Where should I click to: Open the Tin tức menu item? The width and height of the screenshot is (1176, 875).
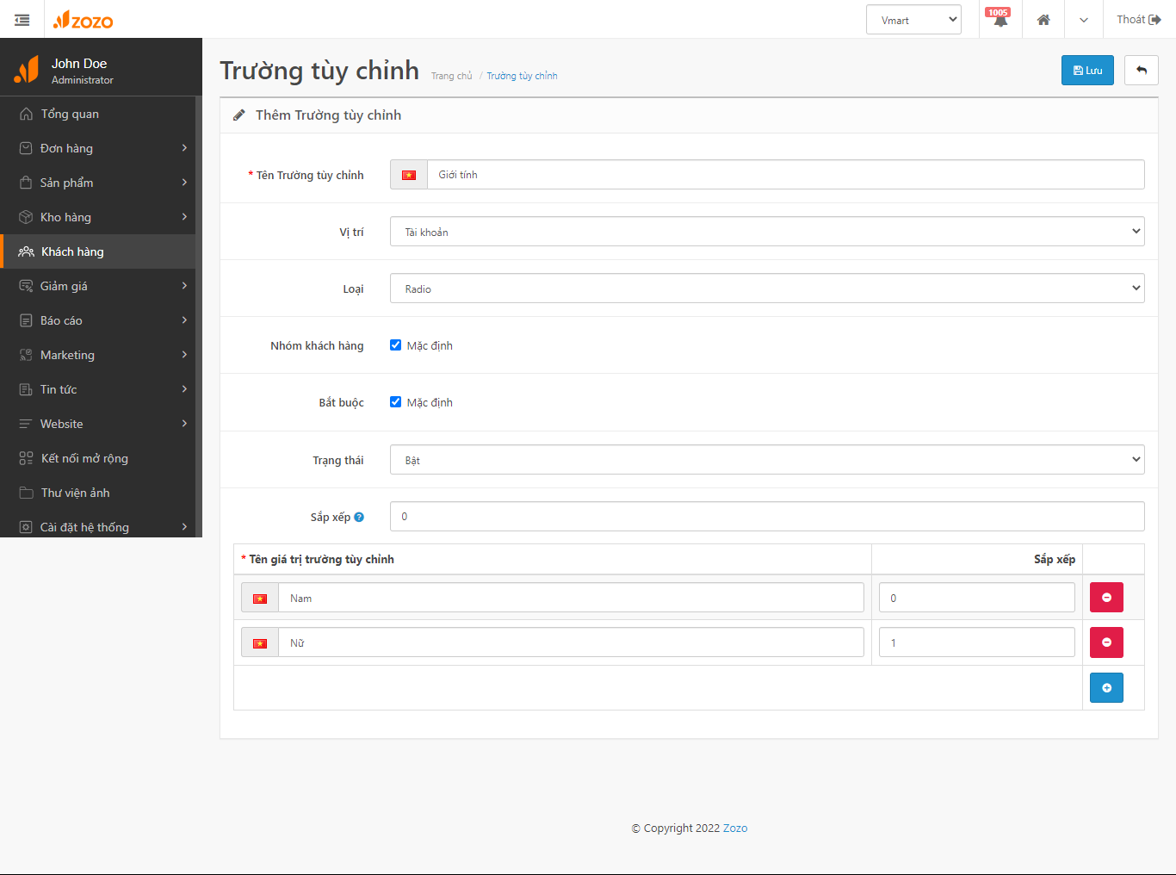pos(98,389)
